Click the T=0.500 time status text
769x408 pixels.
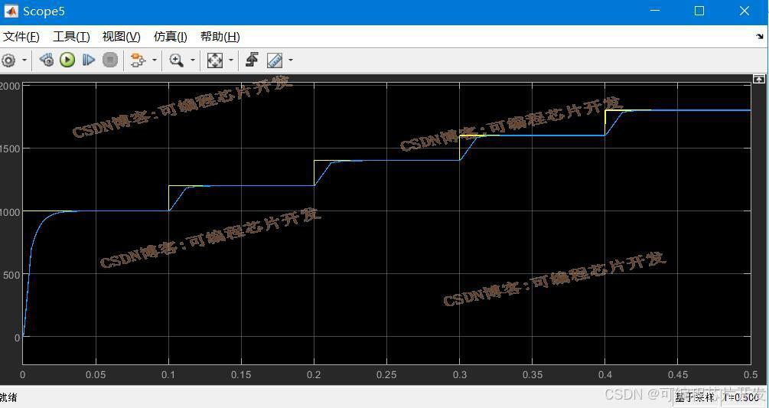click(741, 398)
